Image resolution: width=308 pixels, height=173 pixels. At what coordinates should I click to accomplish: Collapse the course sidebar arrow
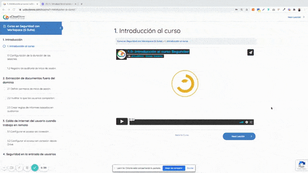(x=61, y=28)
